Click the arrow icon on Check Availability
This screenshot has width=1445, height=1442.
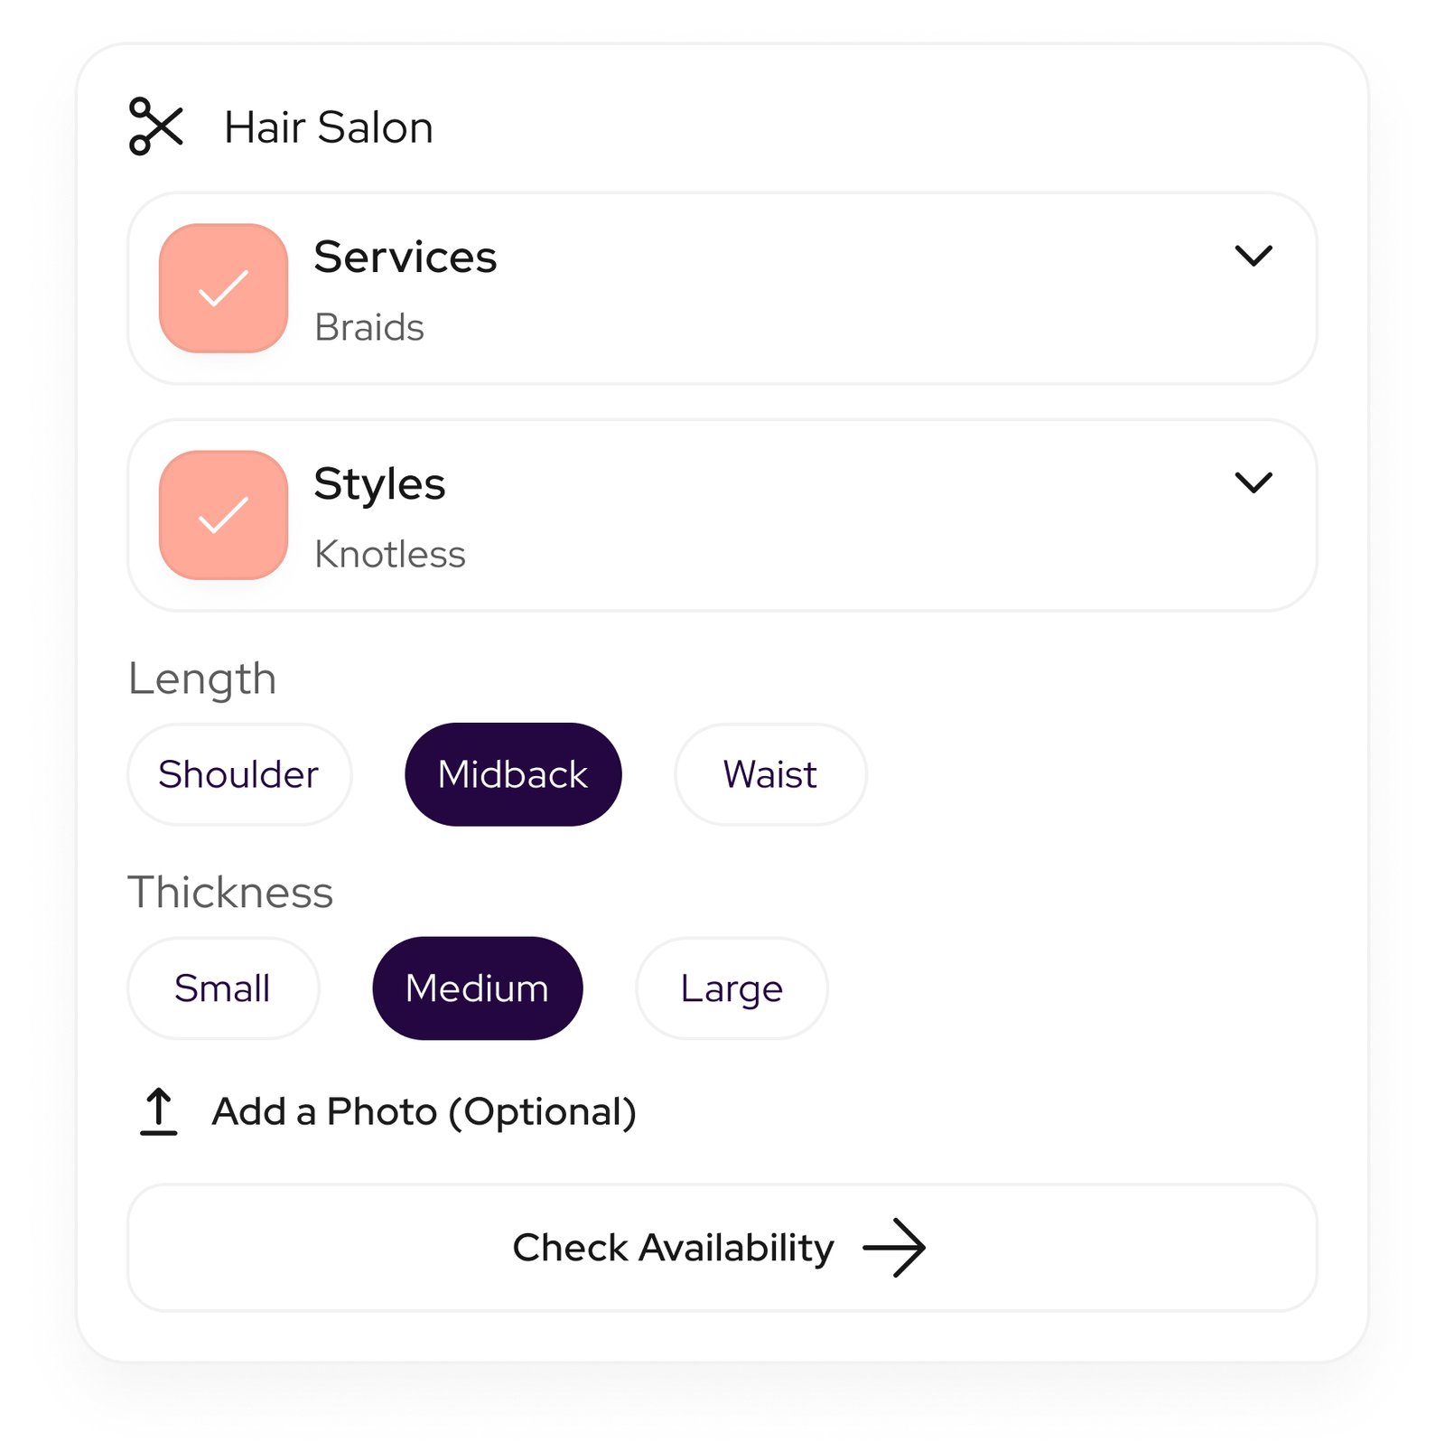tap(897, 1248)
